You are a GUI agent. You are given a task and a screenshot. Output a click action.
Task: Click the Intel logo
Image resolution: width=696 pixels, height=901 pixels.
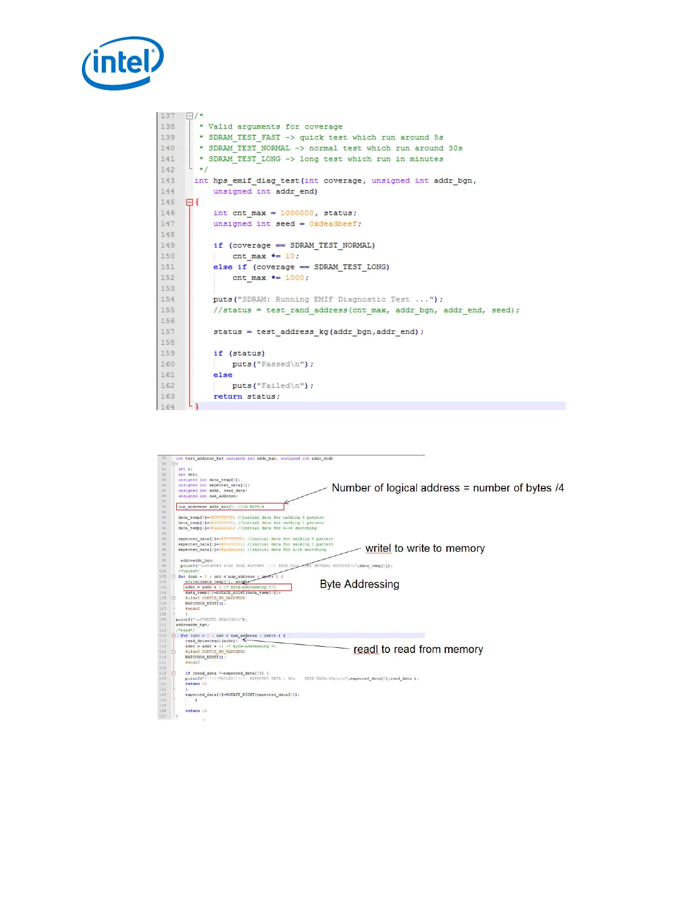pos(123,63)
